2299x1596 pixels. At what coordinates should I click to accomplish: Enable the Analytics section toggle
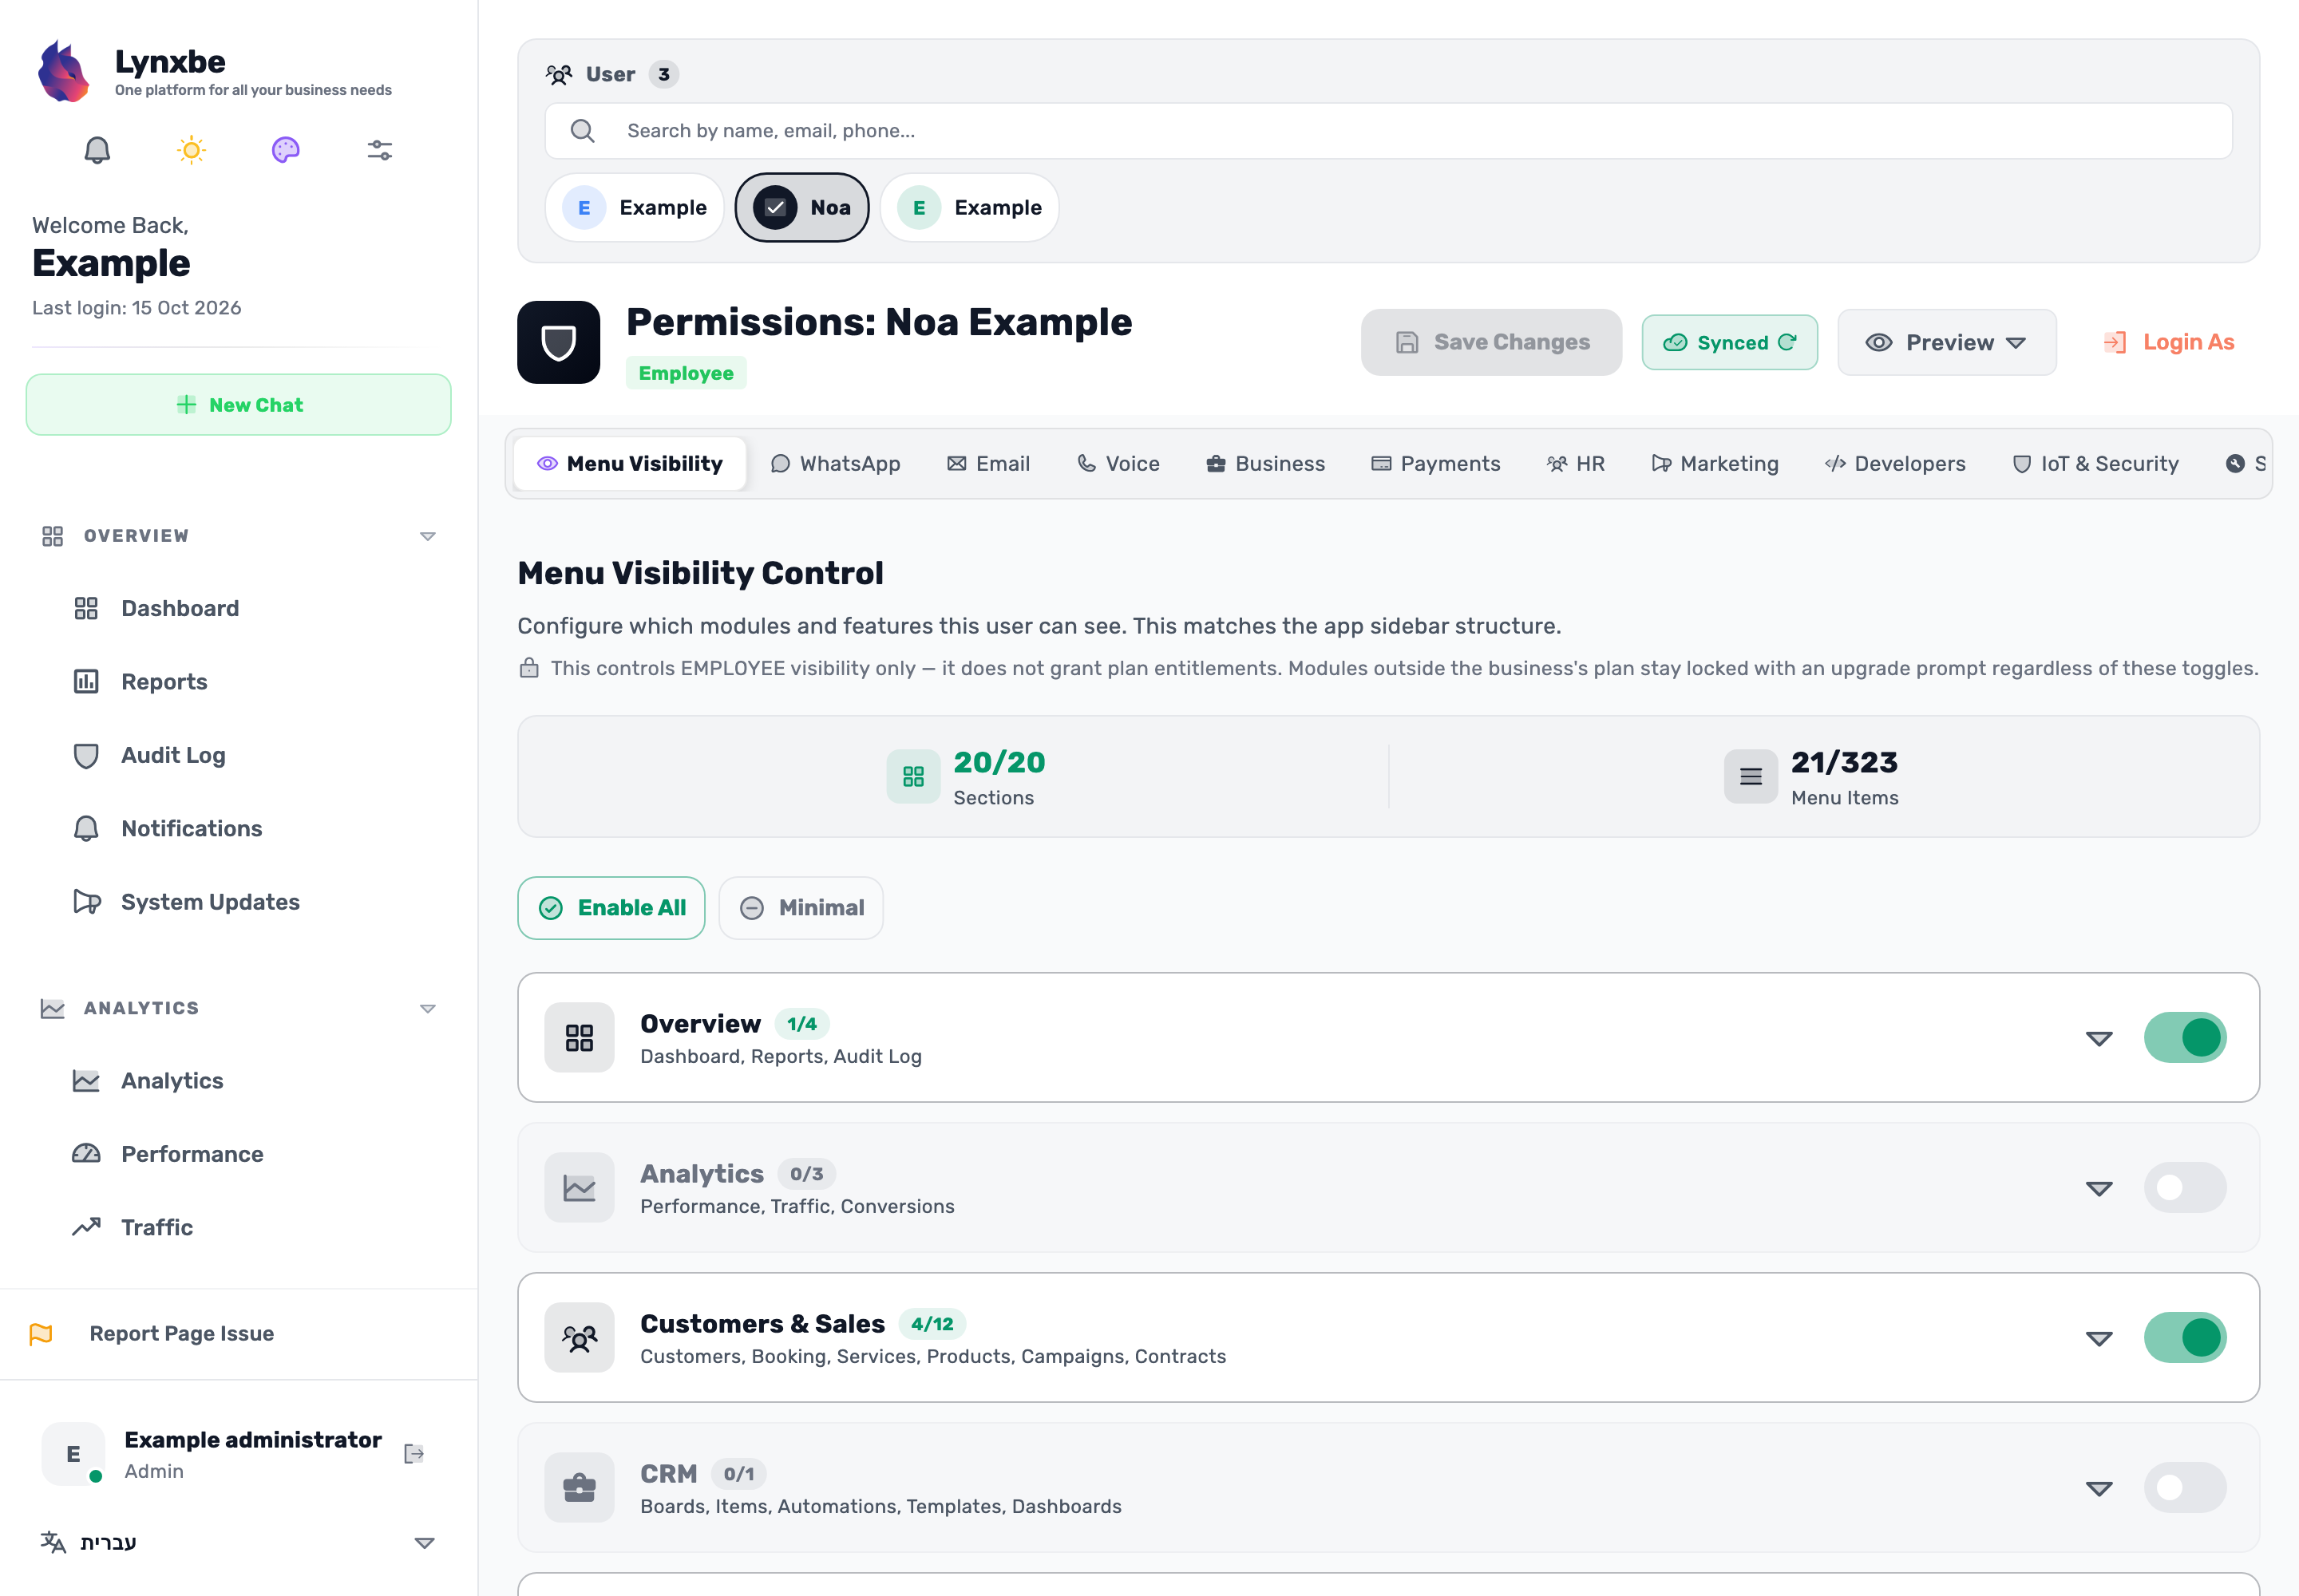pos(2184,1188)
